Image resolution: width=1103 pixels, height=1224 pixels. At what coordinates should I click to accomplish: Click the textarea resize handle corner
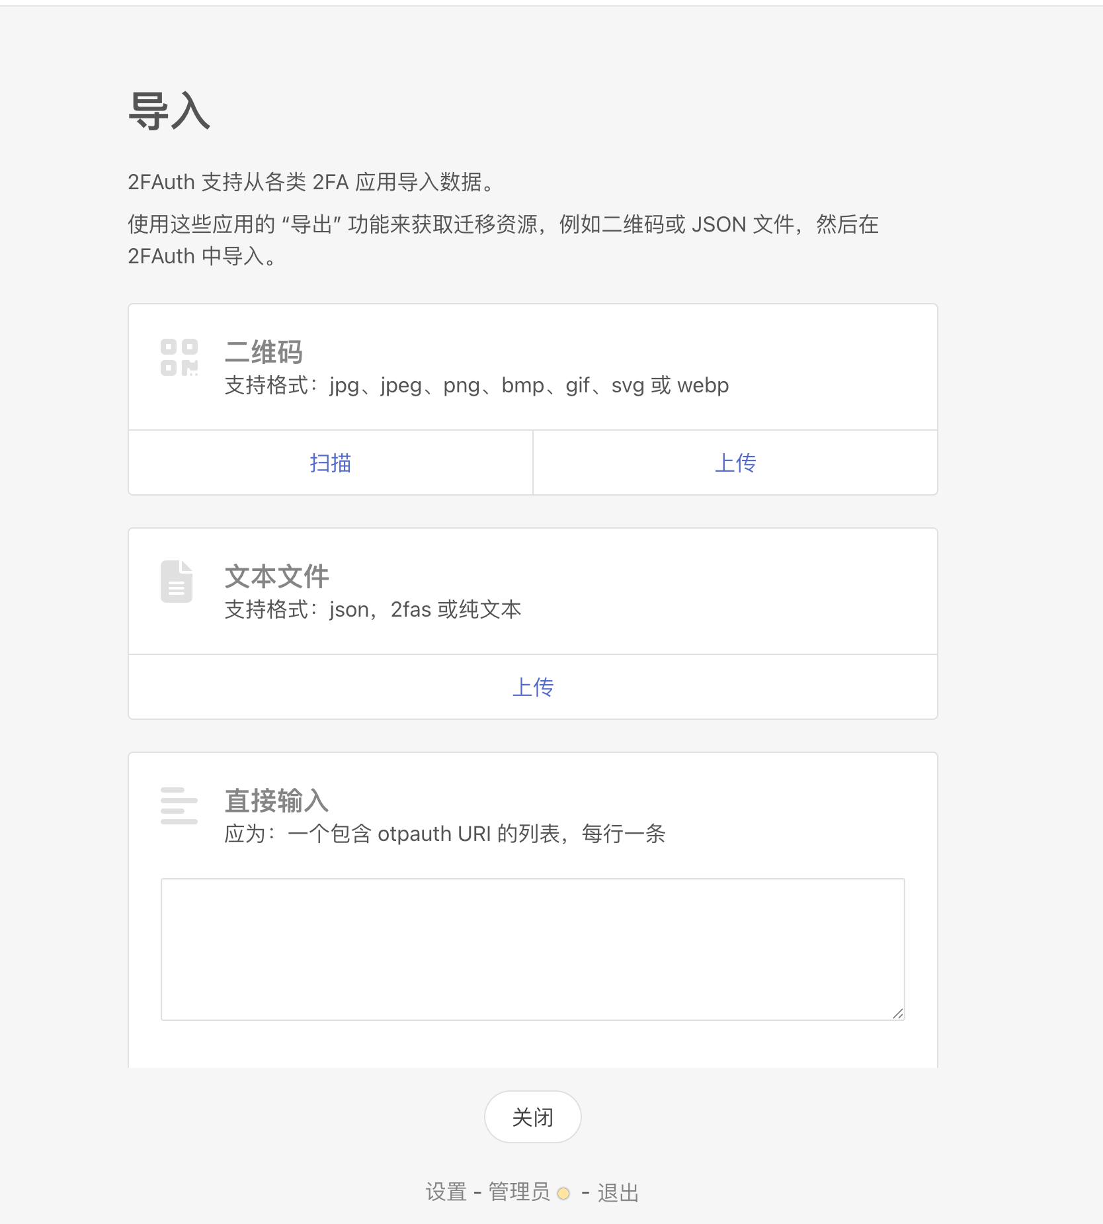(898, 1014)
